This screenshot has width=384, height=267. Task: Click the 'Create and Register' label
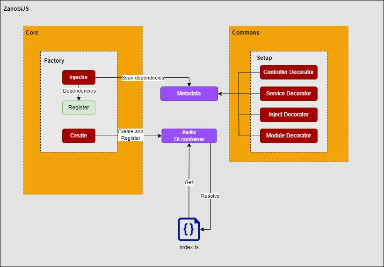[130, 135]
